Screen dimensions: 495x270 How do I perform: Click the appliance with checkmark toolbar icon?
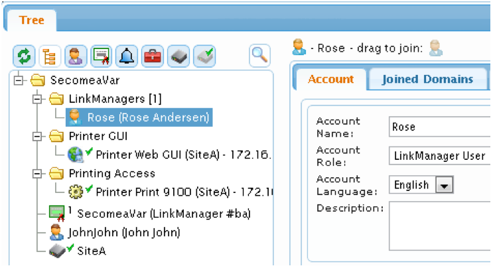204,56
